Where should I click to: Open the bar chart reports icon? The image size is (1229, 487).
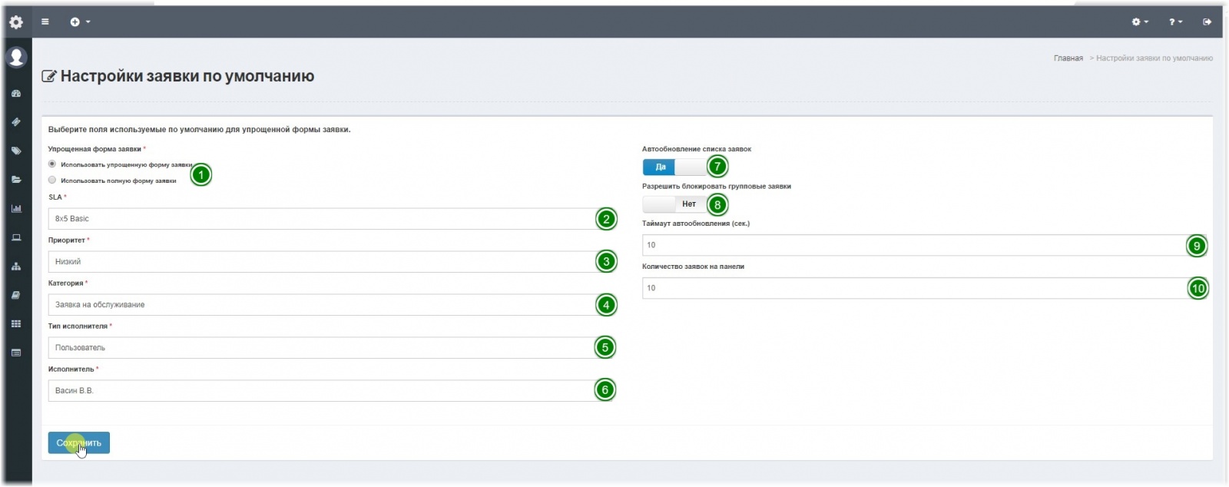click(x=16, y=209)
